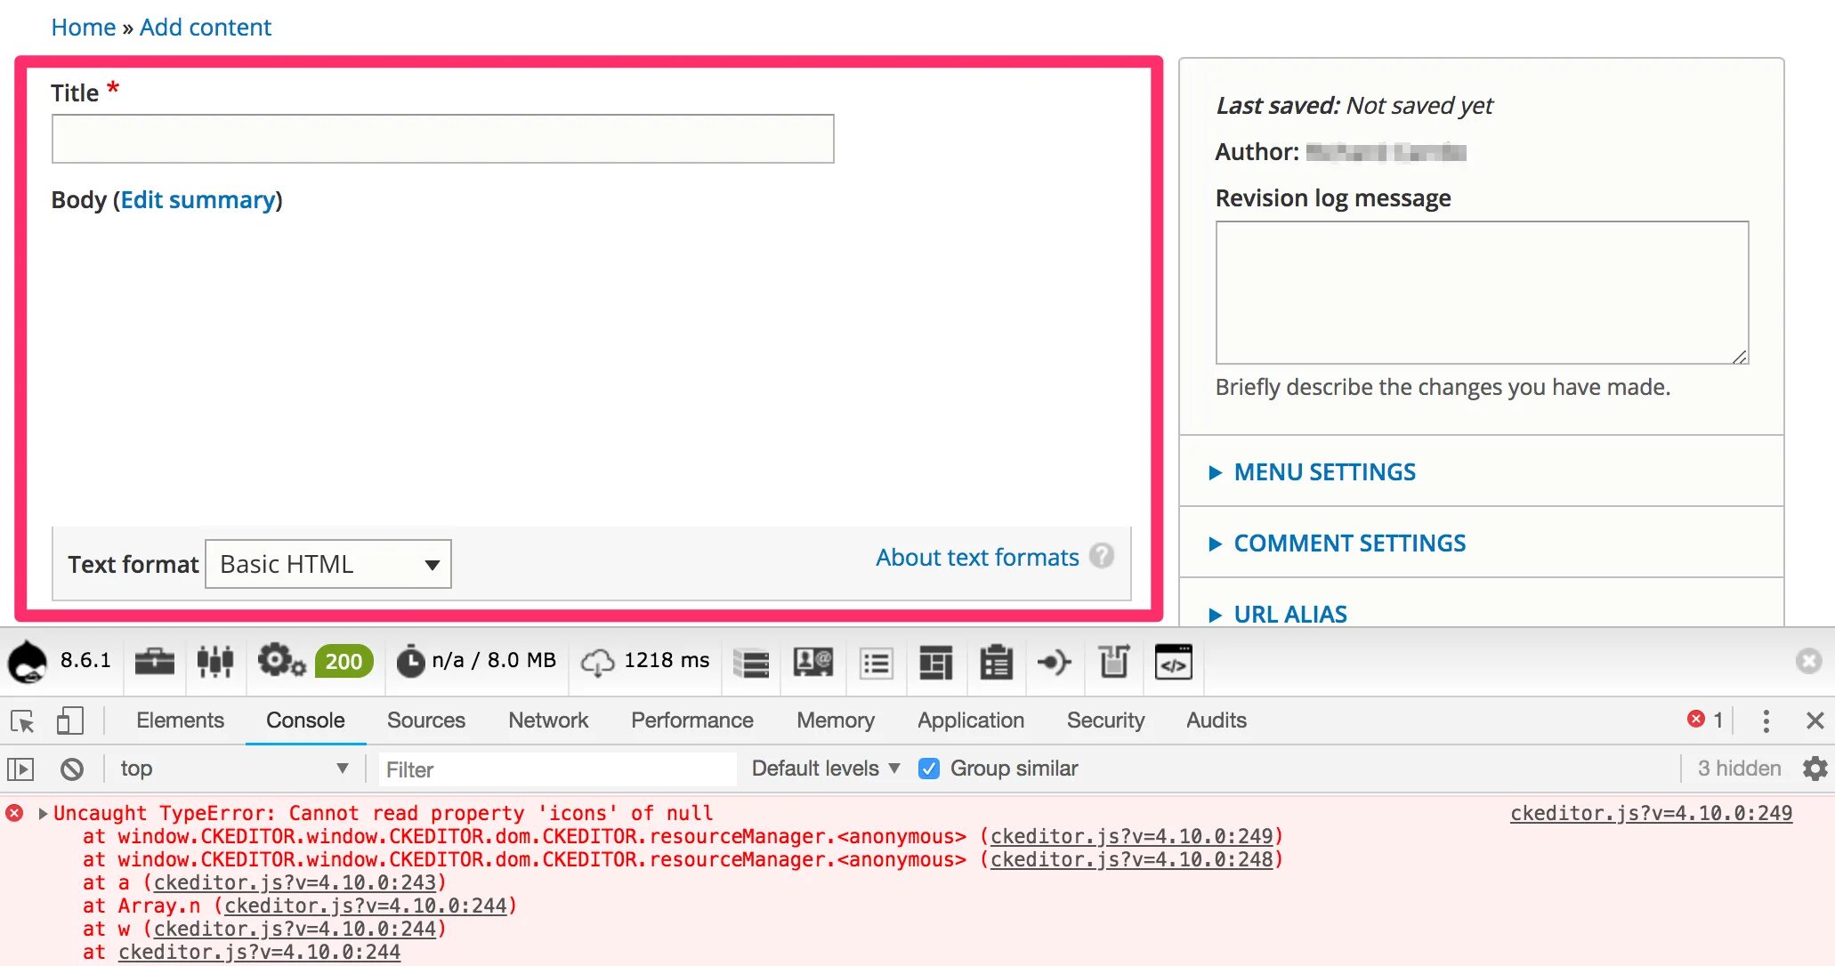Click the user contact card icon

pos(812,663)
